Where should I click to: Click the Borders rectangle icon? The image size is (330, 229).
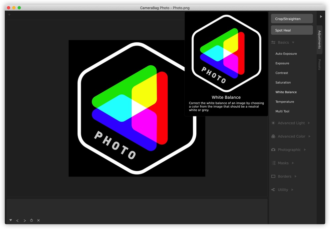pos(273,177)
